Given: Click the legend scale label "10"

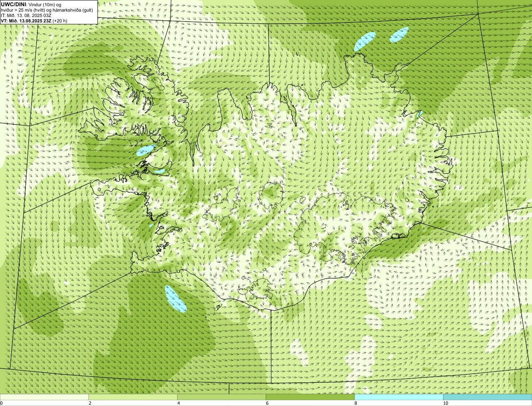Looking at the screenshot, I should 446,403.
